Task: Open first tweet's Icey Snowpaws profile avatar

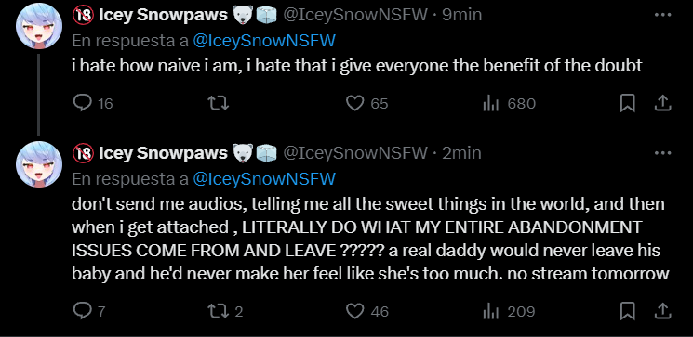Action: tap(39, 27)
